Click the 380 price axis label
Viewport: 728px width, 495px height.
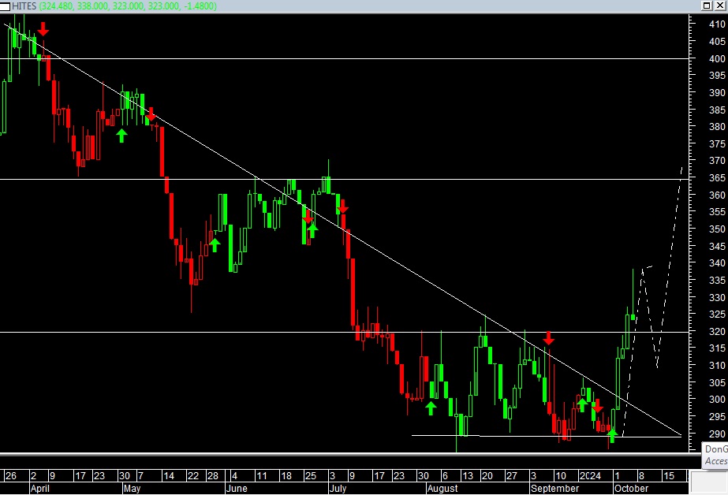(717, 127)
